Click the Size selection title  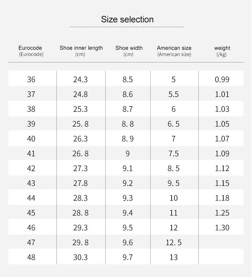coord(127,19)
